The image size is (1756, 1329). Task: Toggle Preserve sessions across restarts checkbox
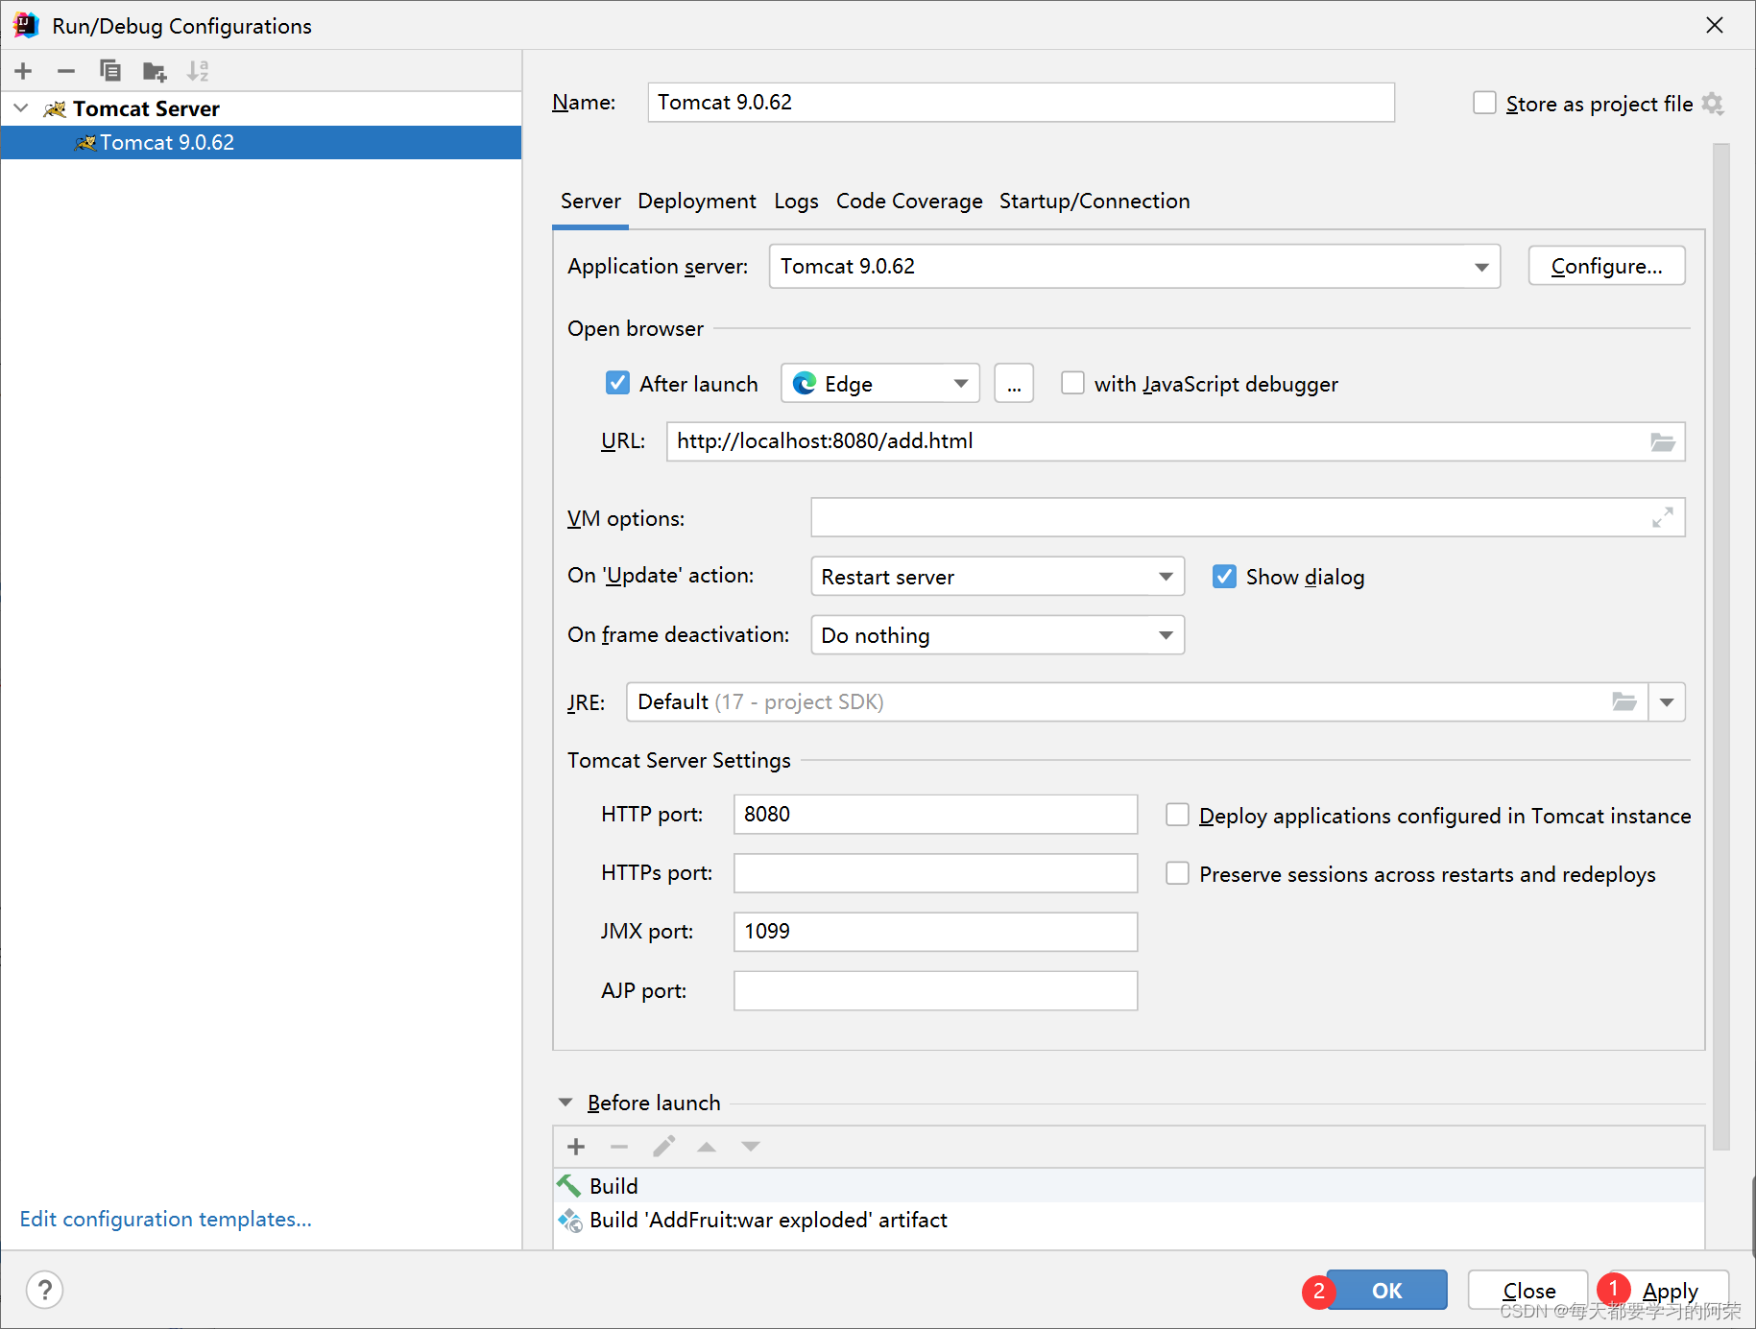(1177, 874)
